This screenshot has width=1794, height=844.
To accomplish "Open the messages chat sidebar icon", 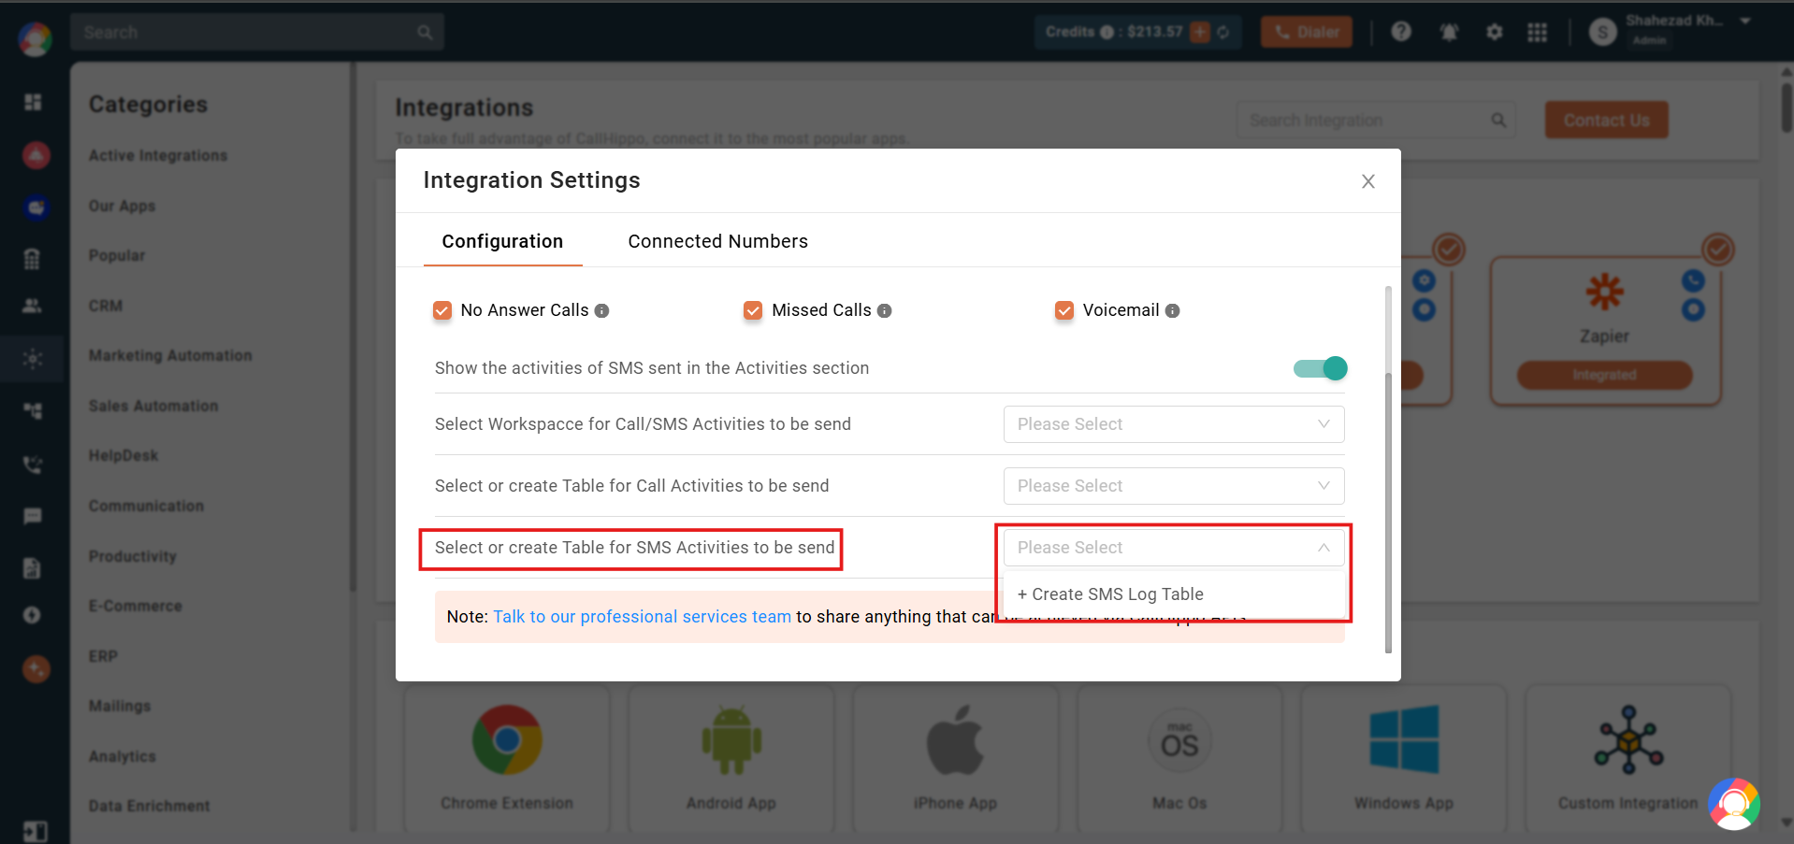I will click(33, 516).
